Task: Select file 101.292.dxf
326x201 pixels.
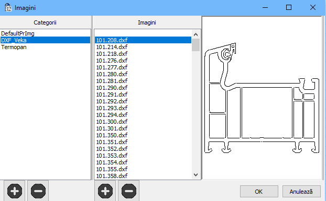Action: tap(143, 101)
